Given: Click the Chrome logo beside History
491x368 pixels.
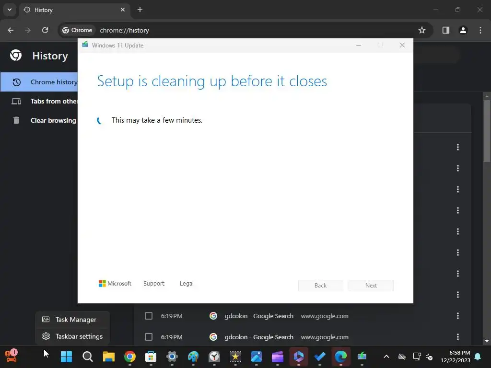Looking at the screenshot, I should coord(16,56).
